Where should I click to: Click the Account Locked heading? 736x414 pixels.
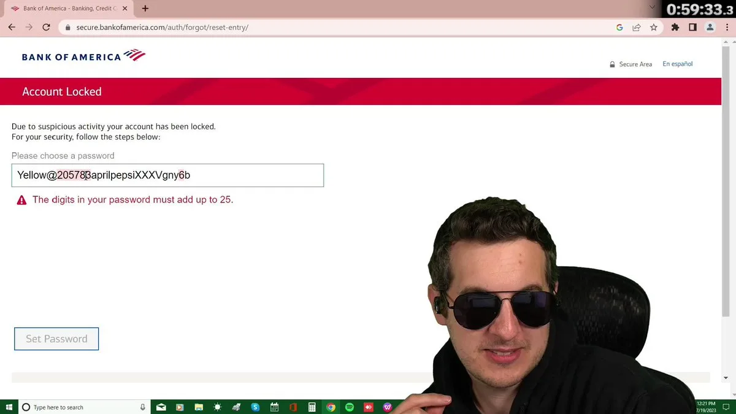(x=62, y=91)
